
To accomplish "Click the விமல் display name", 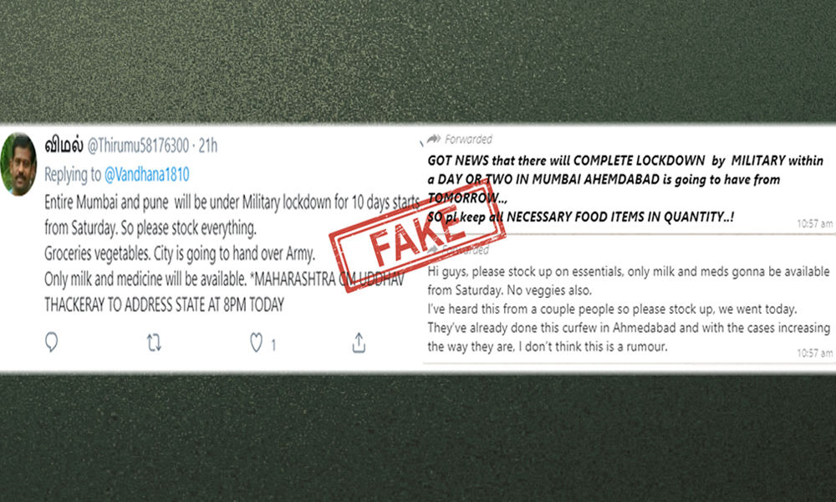I will click(64, 145).
